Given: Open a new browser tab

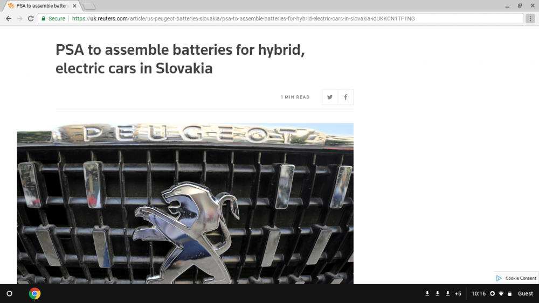Looking at the screenshot, I should [89, 6].
